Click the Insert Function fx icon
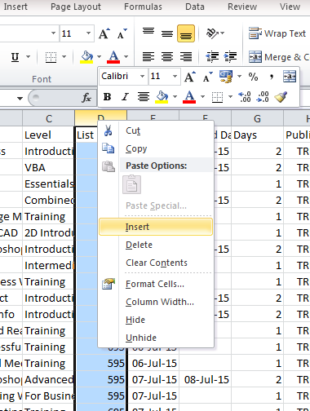The image size is (310, 411). (86, 98)
